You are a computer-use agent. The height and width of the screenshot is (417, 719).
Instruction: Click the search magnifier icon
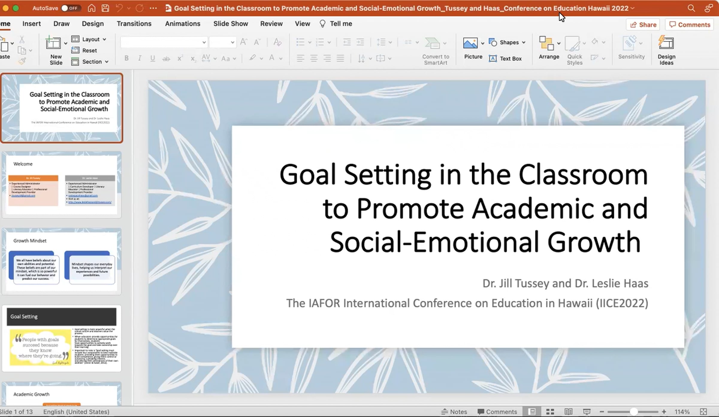coord(691,8)
